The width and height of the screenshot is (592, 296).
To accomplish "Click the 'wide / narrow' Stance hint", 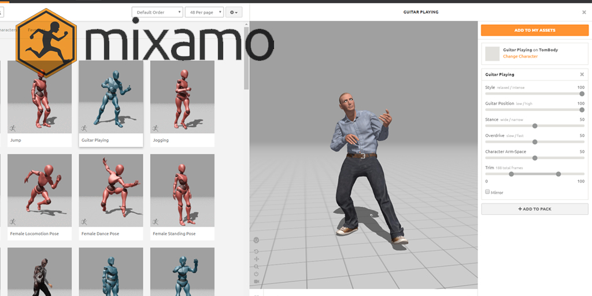I will click(512, 120).
